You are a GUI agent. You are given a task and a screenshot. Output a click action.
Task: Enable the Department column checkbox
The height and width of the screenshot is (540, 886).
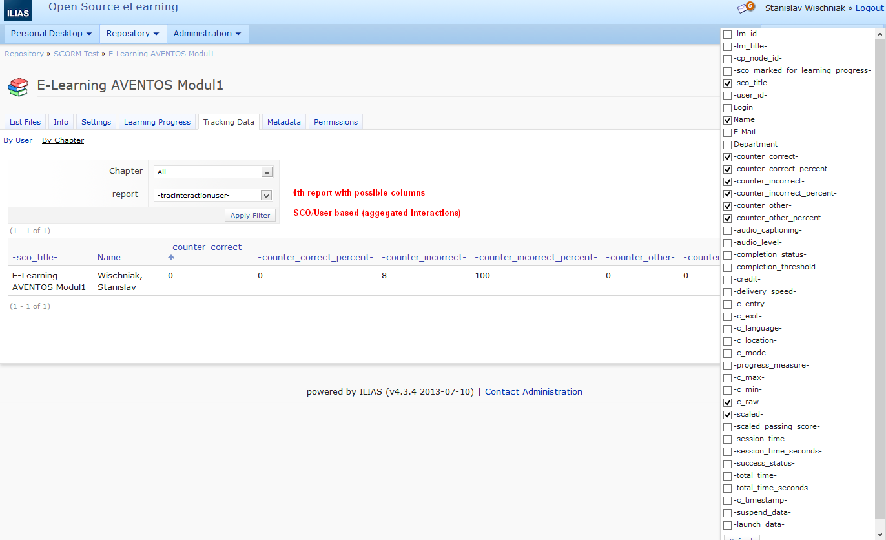pyautogui.click(x=728, y=145)
